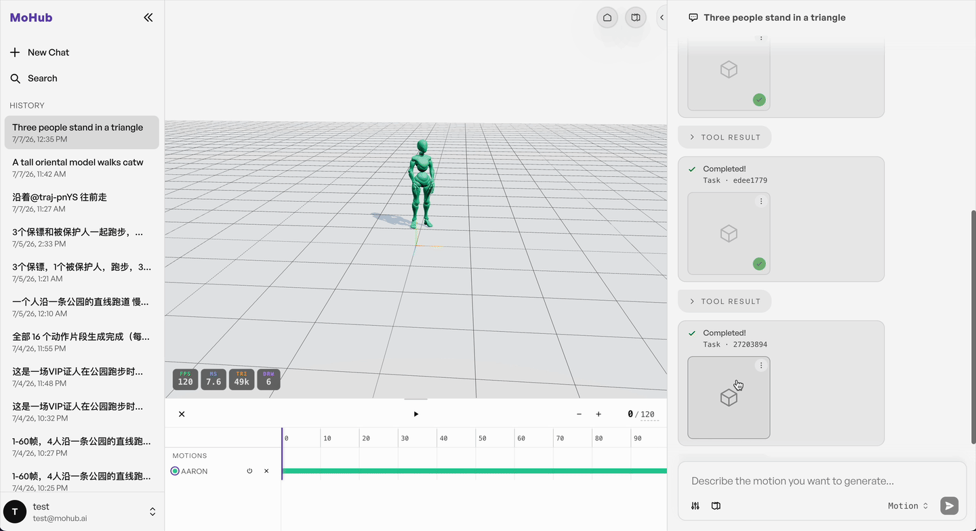976x531 pixels.
Task: Open the Motion mode dropdown in the prompt box
Action: pyautogui.click(x=908, y=506)
